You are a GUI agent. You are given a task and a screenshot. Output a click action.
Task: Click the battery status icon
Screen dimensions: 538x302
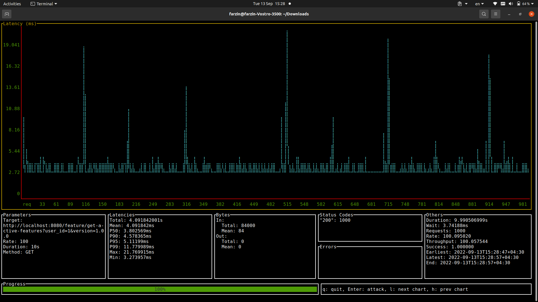click(x=519, y=4)
